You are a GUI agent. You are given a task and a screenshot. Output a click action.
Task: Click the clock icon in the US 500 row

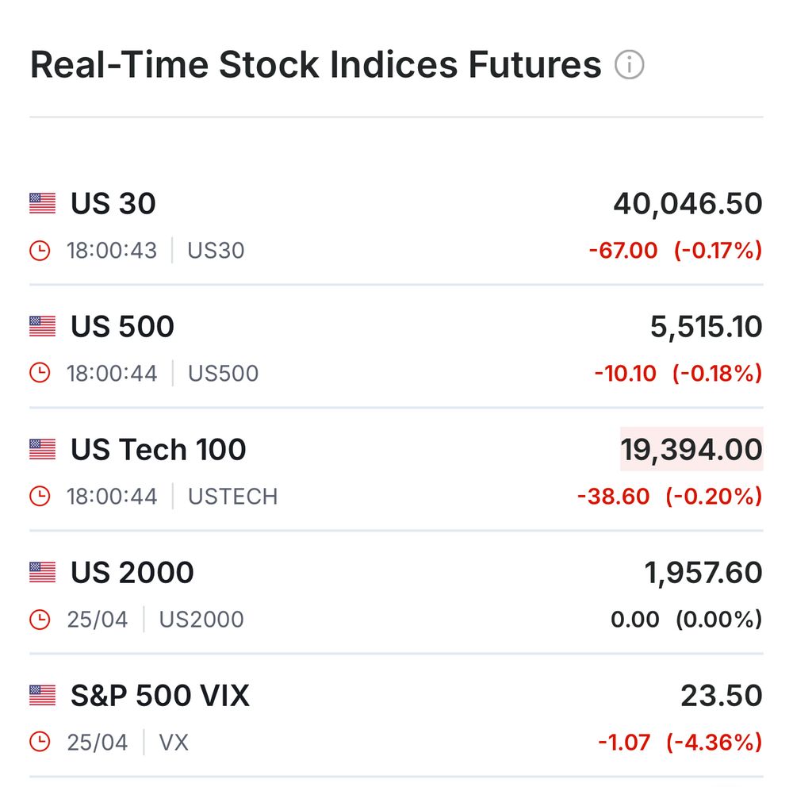click(x=40, y=373)
